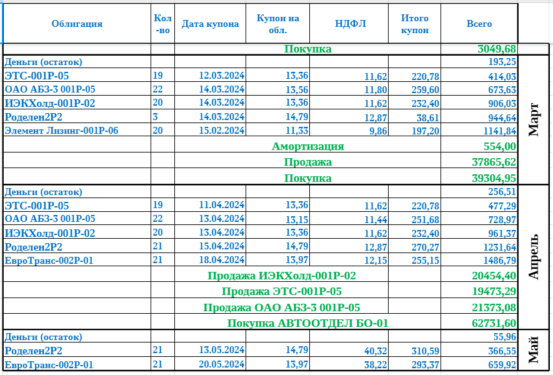Select coupon date 12.03.2024
553x375 pixels.
[x=221, y=75]
